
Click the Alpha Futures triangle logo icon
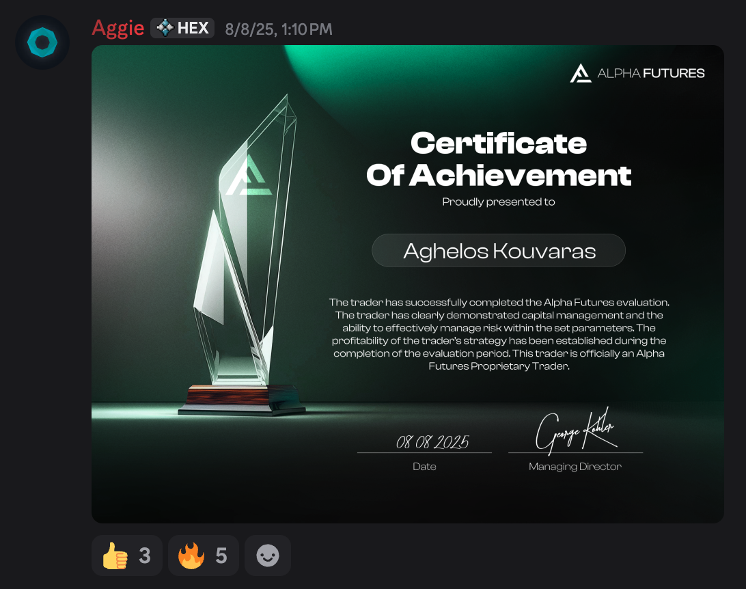point(581,73)
